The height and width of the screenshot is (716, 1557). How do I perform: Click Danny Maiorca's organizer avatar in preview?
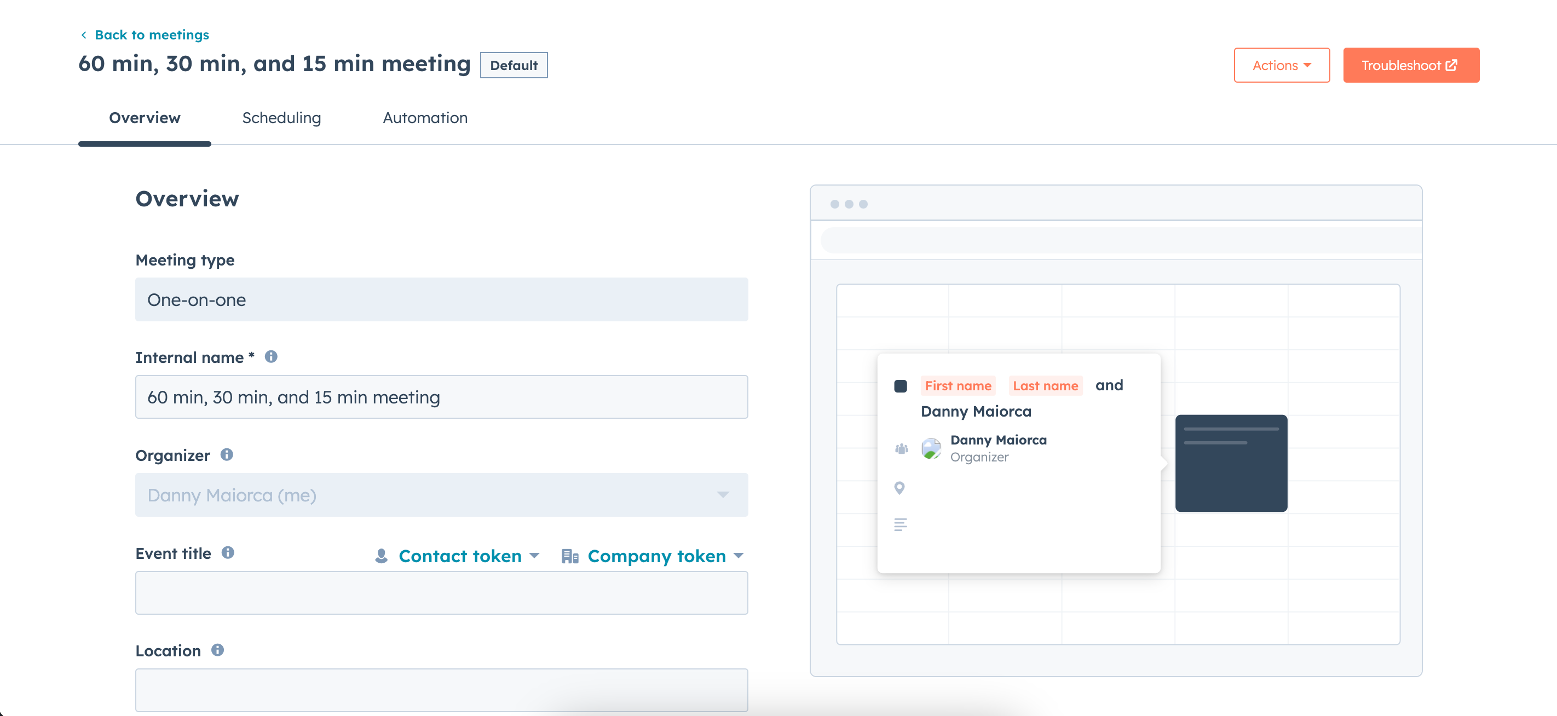(x=930, y=448)
